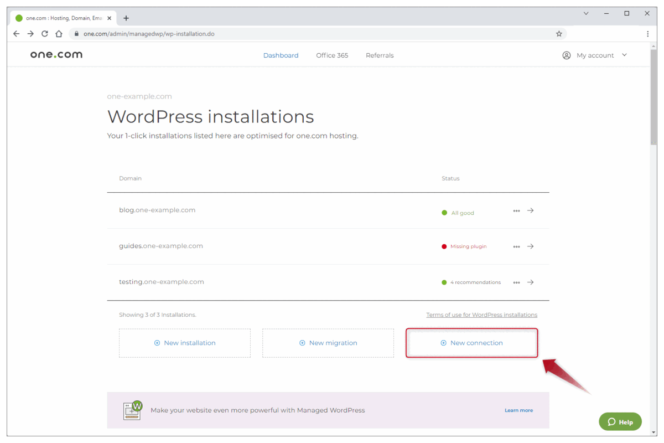
Task: Start a New installation
Action: point(184,342)
